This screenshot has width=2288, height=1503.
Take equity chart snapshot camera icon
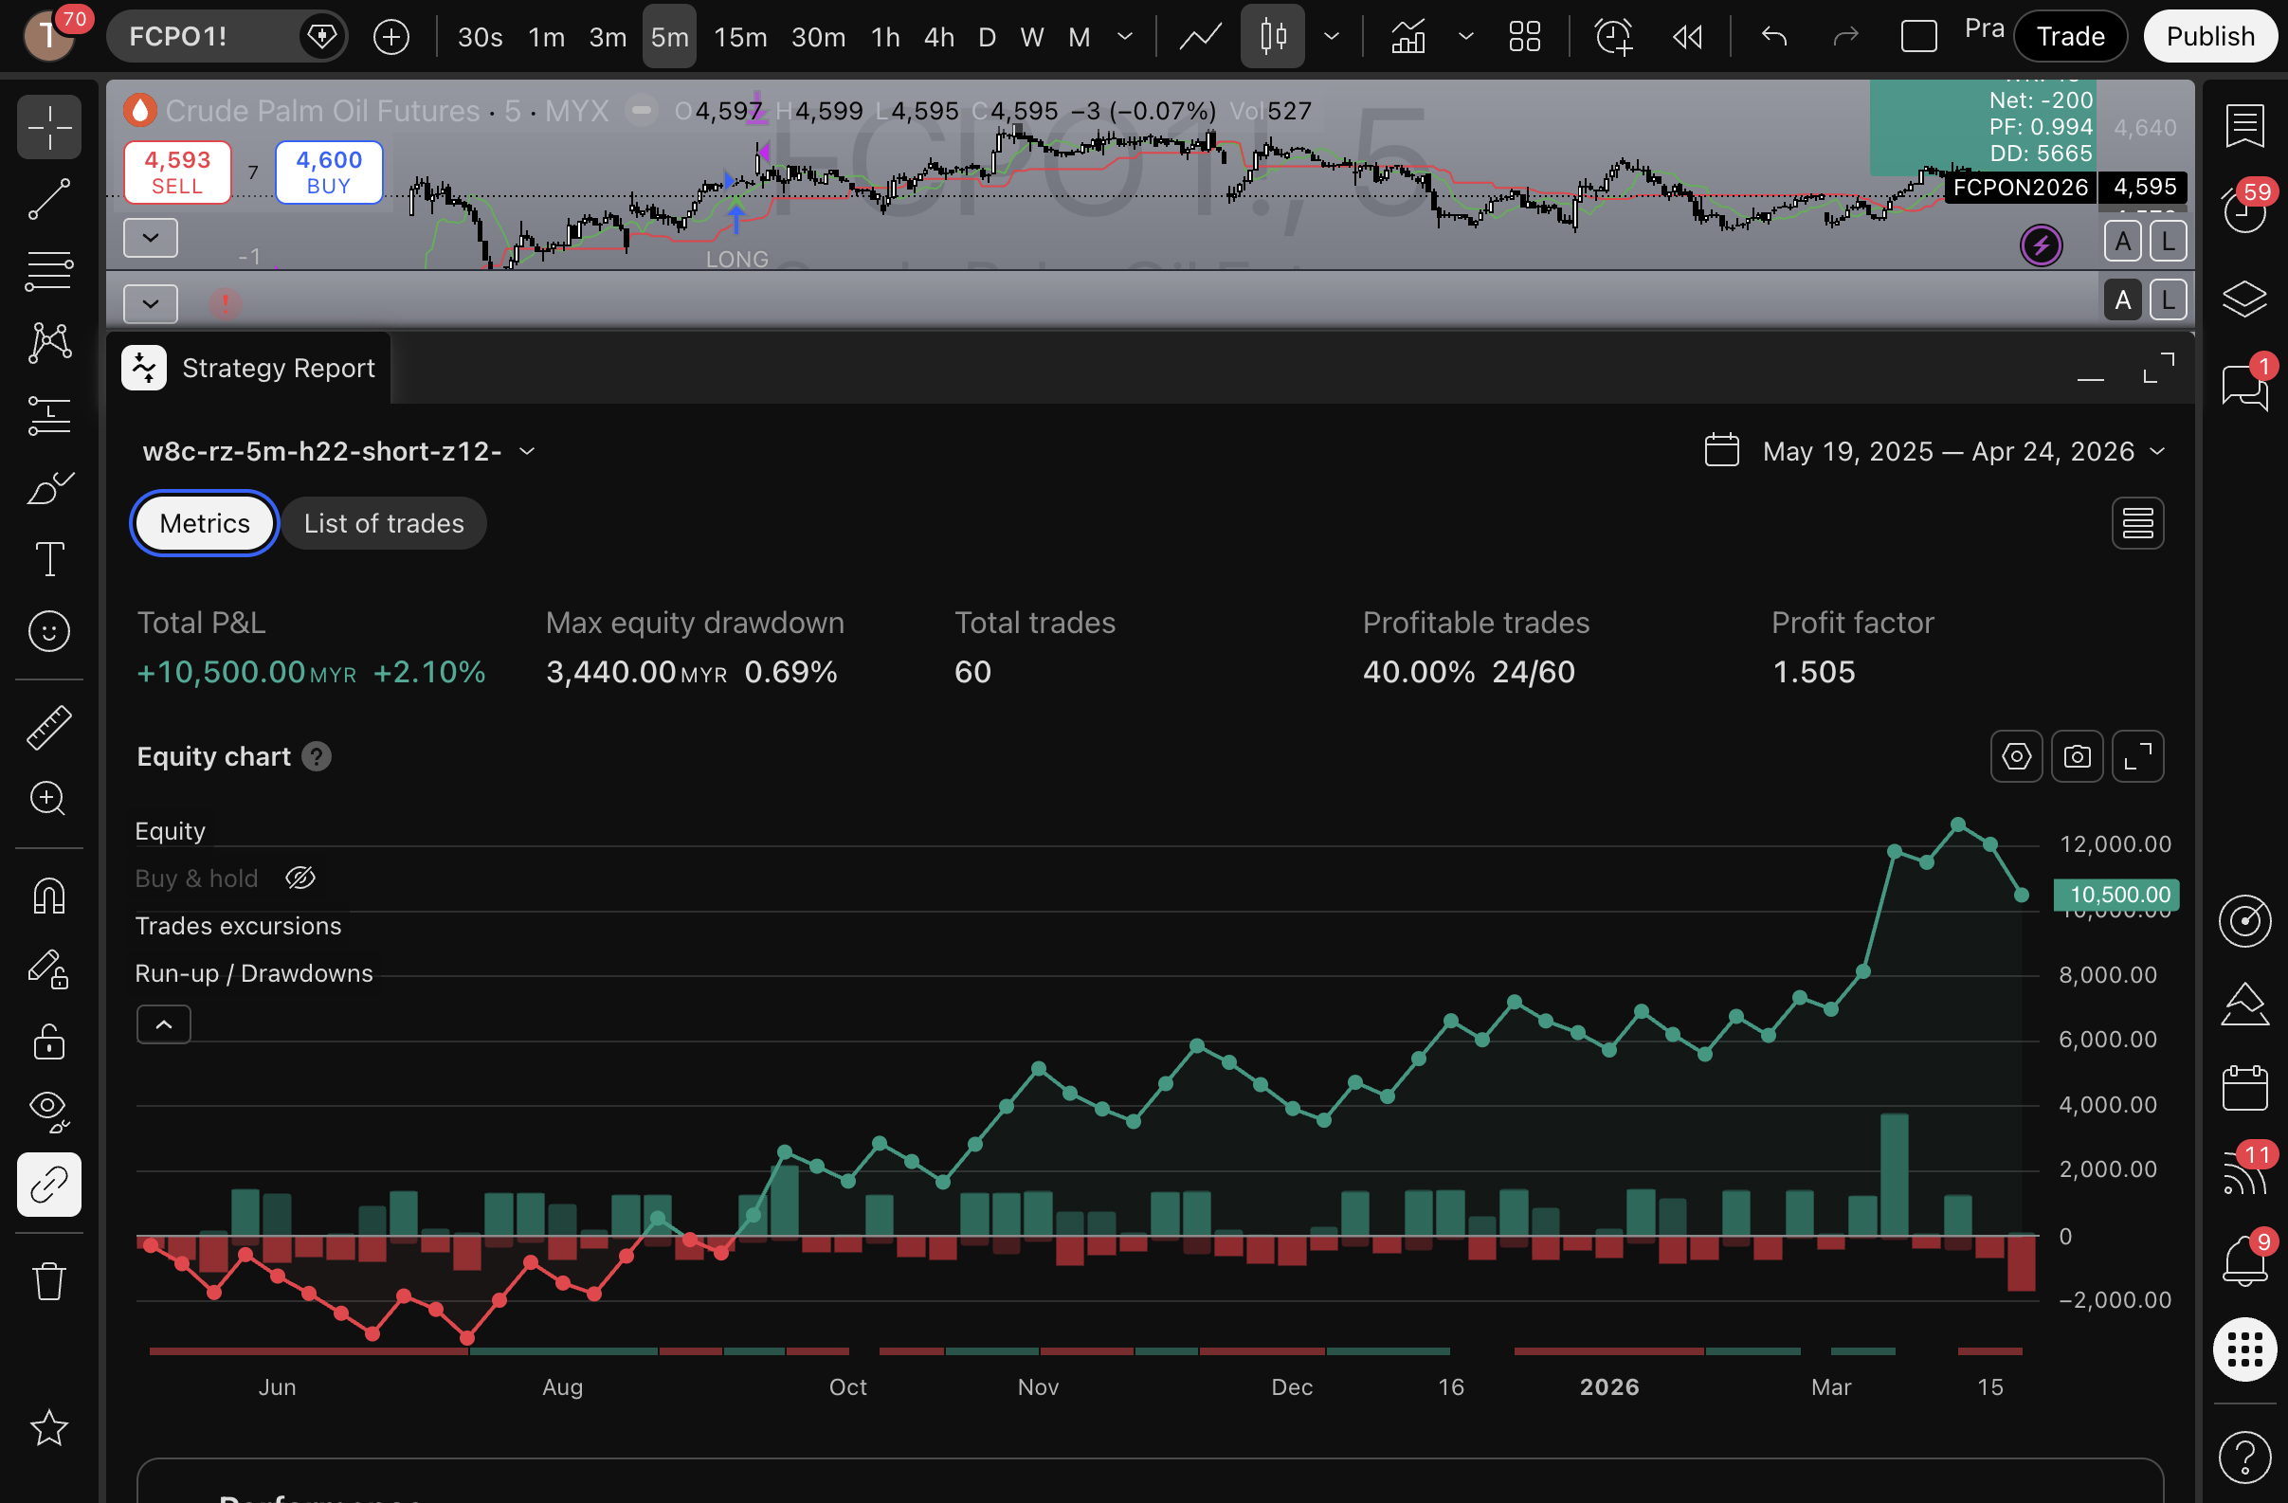coord(2077,756)
